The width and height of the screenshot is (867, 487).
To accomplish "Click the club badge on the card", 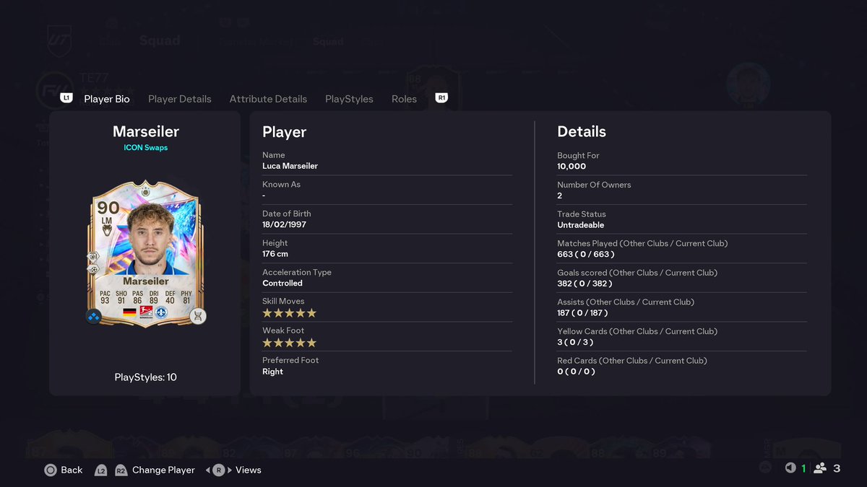I will (161, 312).
